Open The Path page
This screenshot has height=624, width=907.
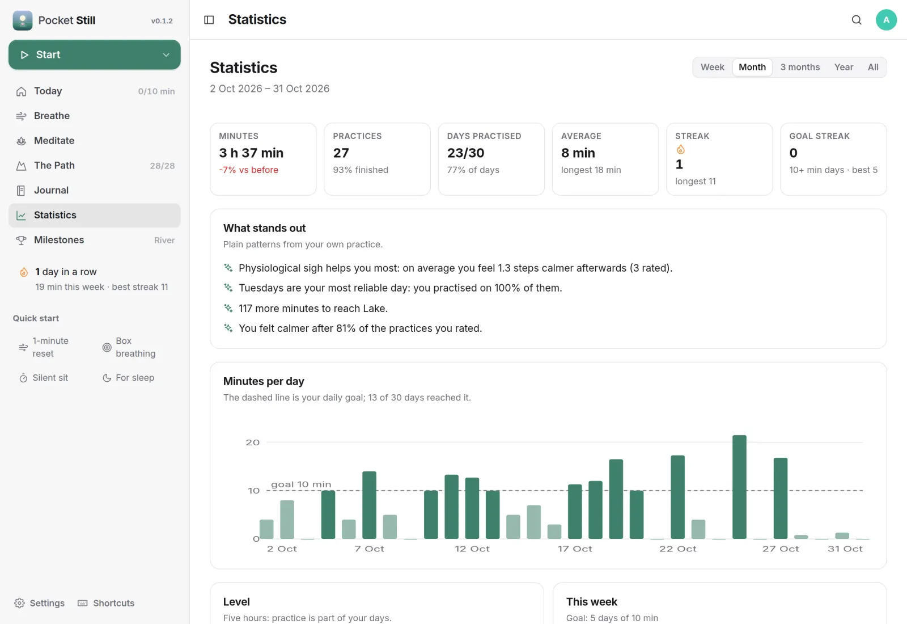[x=95, y=166]
